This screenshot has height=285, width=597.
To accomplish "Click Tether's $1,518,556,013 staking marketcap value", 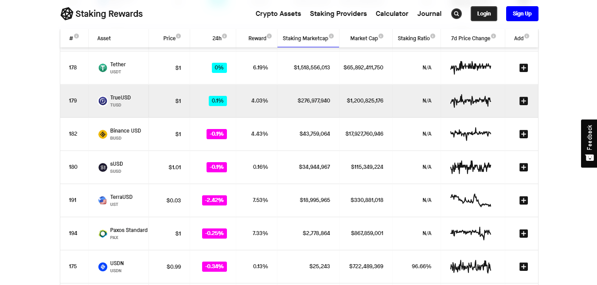I will 312,68.
